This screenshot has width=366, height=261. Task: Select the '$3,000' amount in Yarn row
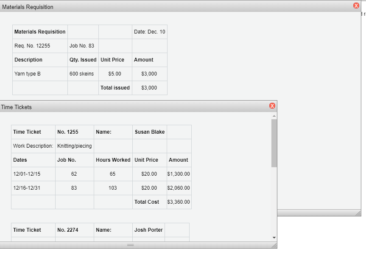pyautogui.click(x=150, y=74)
